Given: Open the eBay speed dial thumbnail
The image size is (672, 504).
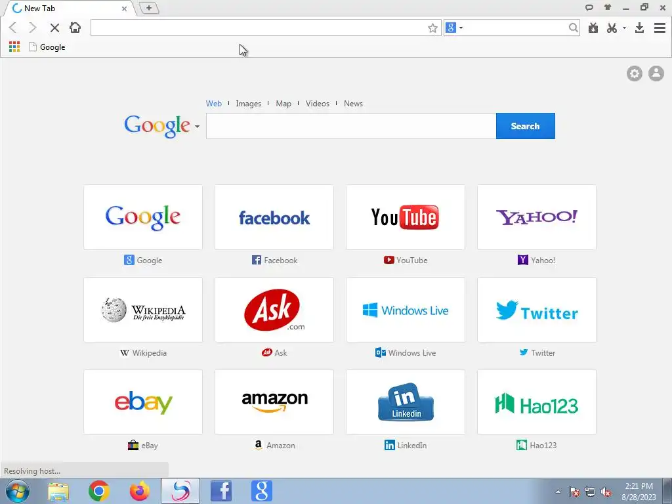Looking at the screenshot, I should 143,402.
